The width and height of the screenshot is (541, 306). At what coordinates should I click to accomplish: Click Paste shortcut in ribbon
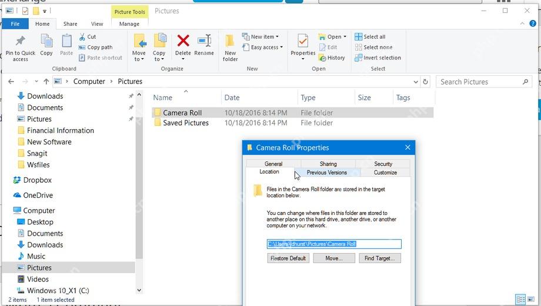click(101, 58)
